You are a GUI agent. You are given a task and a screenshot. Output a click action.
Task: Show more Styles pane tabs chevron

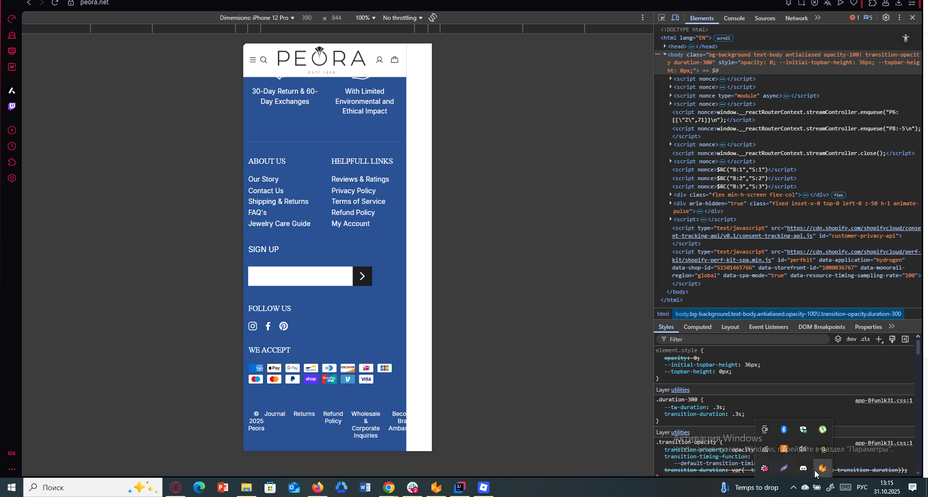tap(892, 327)
